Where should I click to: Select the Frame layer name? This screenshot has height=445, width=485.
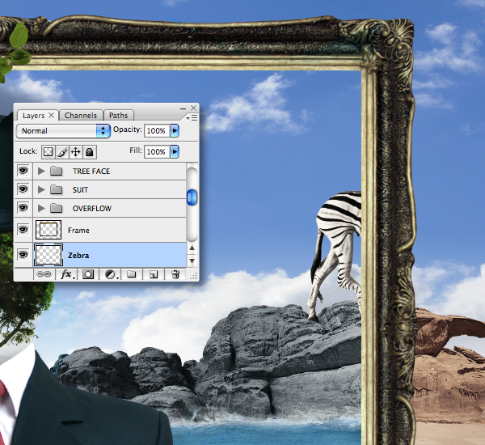78,231
